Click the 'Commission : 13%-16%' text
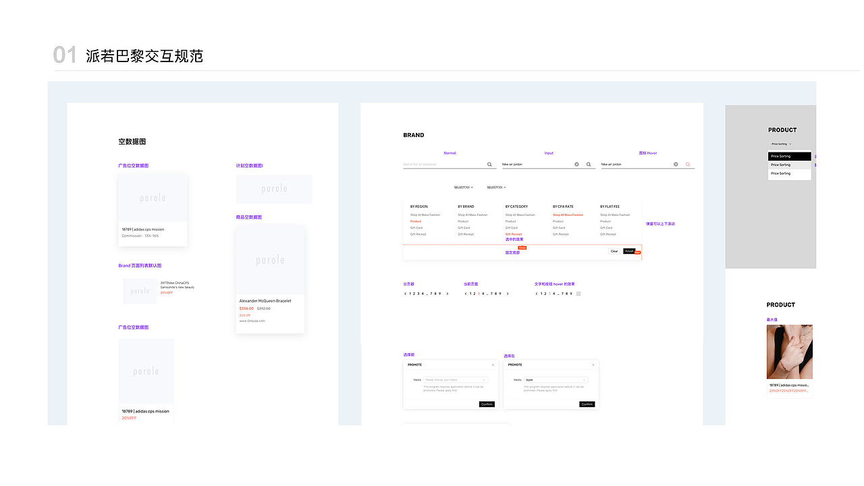 tap(140, 236)
